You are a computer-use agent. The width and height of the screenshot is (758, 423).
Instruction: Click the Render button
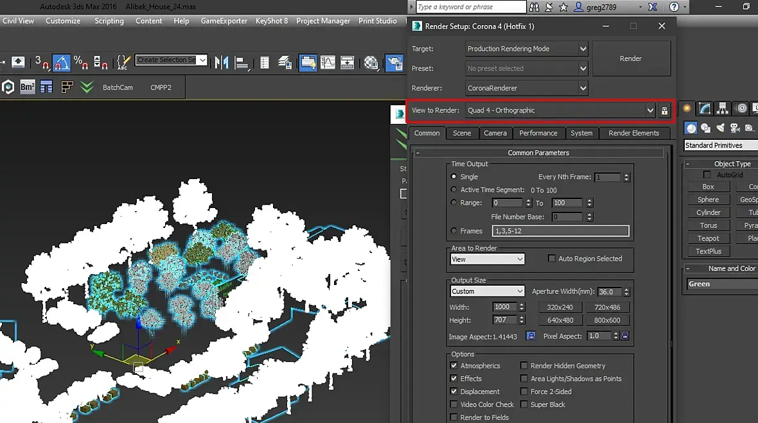point(631,58)
